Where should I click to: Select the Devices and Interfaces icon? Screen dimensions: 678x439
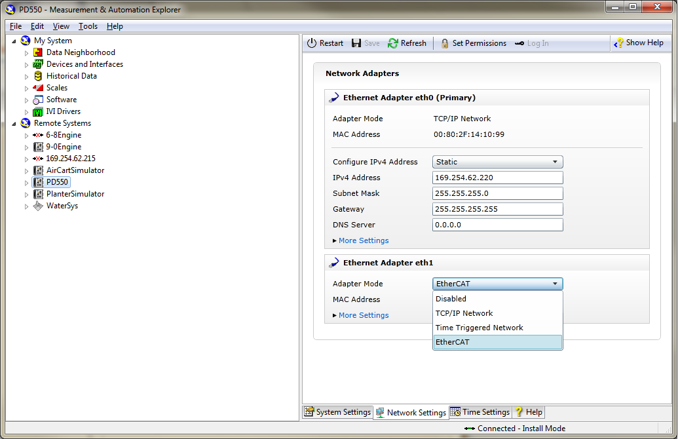pos(39,64)
